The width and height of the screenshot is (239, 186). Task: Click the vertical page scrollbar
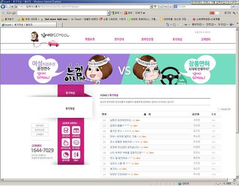coord(237,103)
